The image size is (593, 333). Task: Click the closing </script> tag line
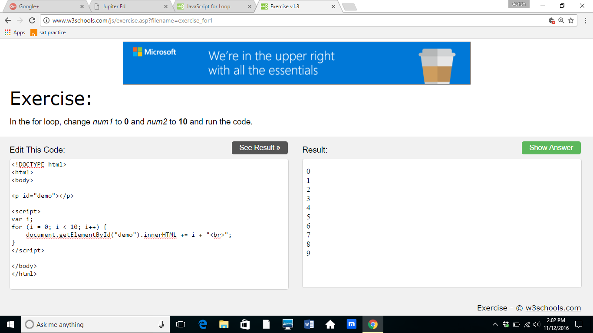[x=28, y=250]
